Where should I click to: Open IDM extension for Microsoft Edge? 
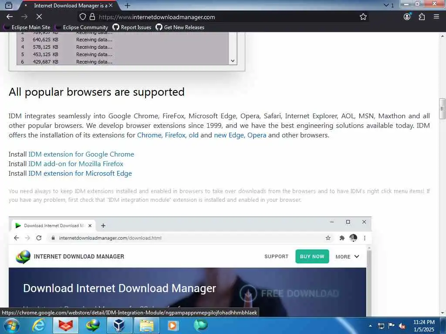click(x=80, y=174)
